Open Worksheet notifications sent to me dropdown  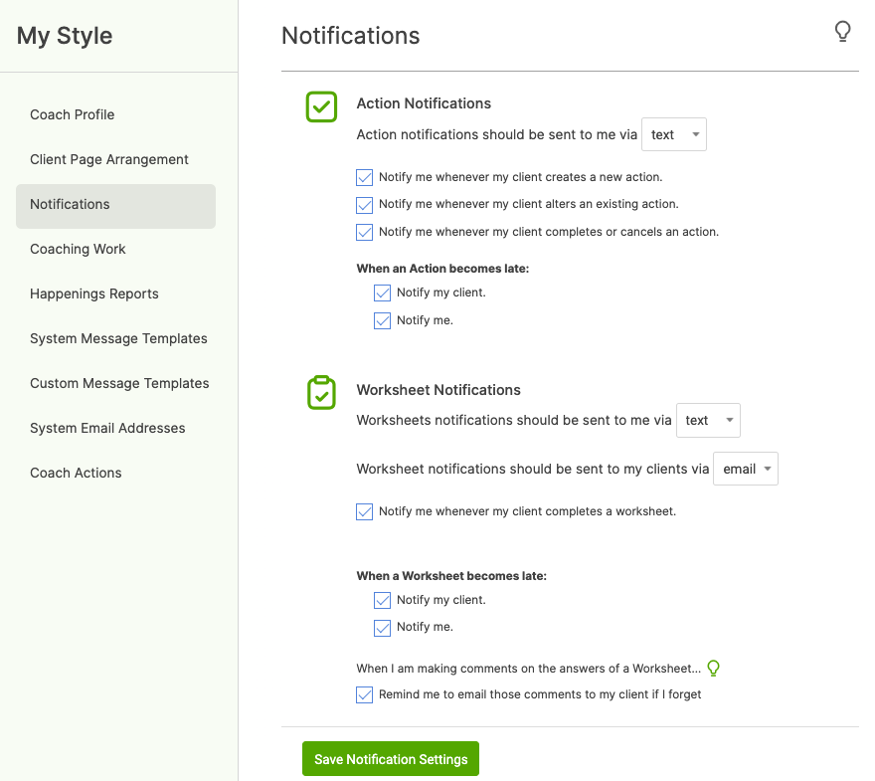coord(708,421)
